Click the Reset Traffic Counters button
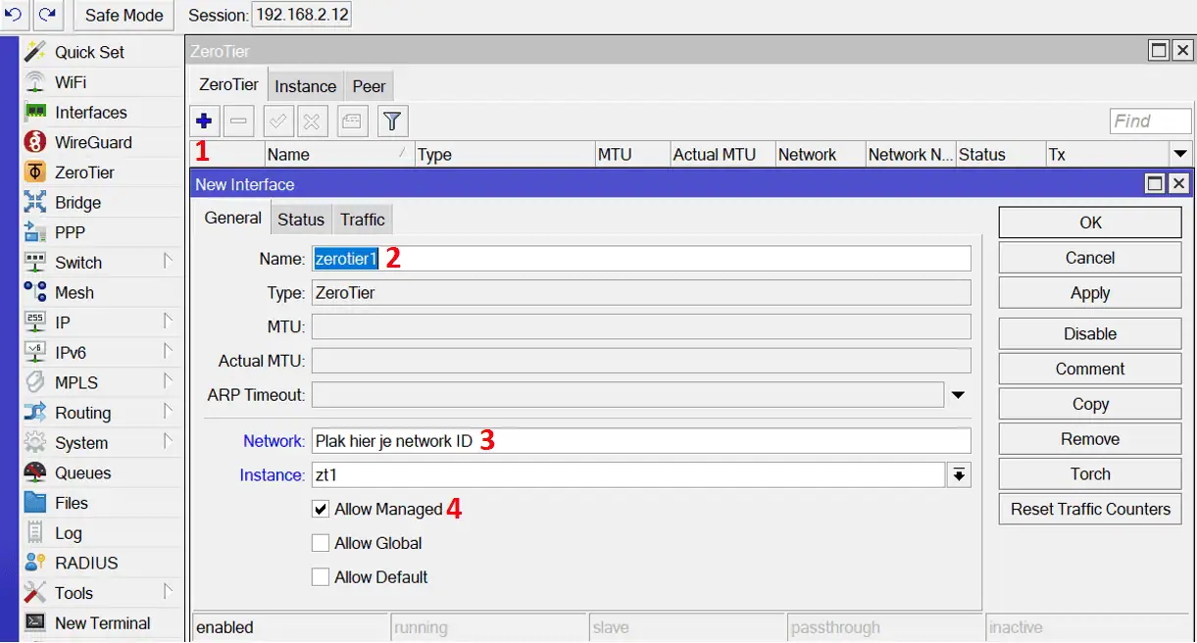Screen dimensions: 1197x643 click(x=1090, y=510)
